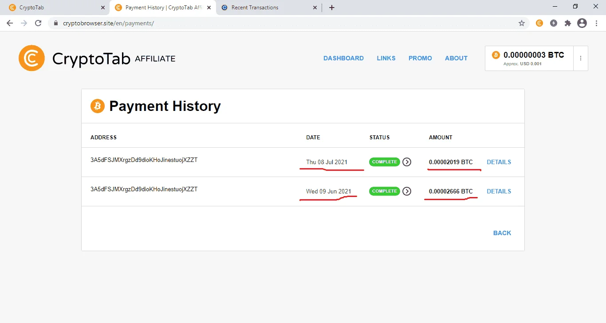Open the DASHBOARD menu item

tap(343, 58)
